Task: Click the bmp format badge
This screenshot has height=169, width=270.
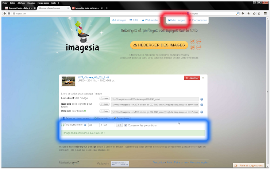Action: pos(198,47)
